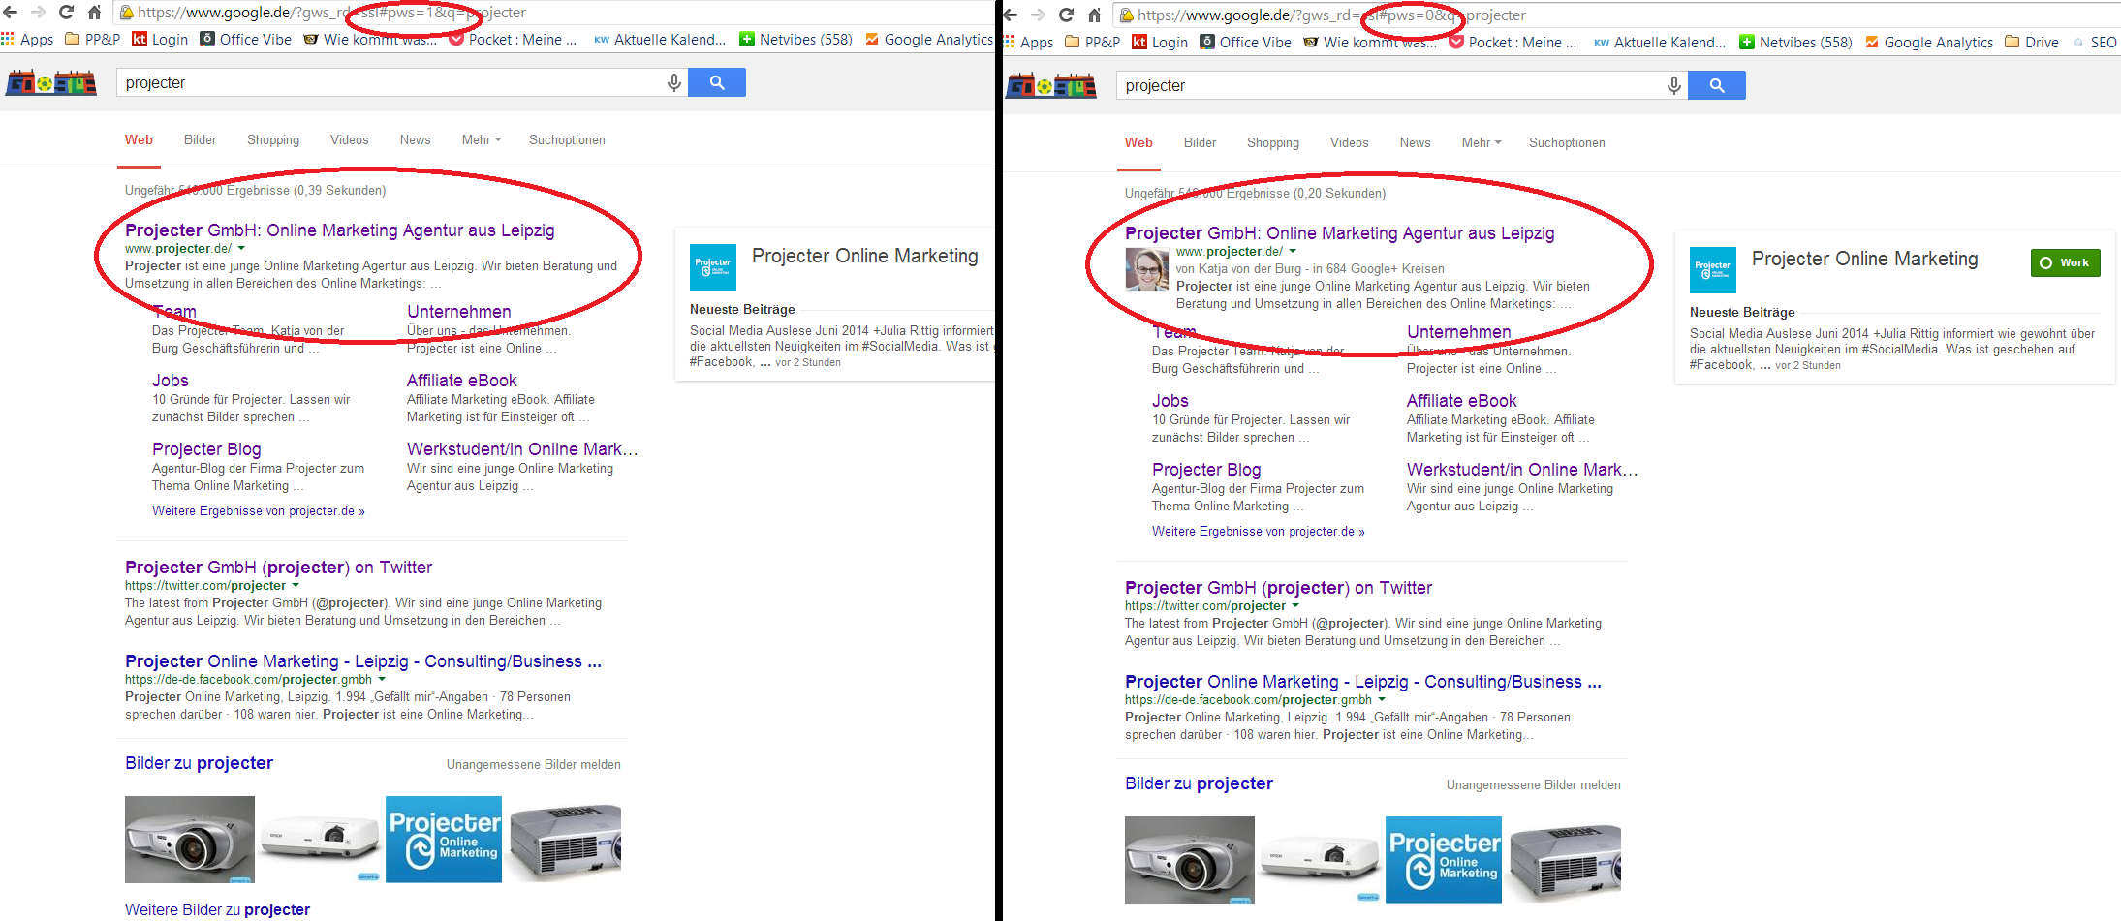This screenshot has width=2121, height=921.
Task: Open the arrow next to facebook.com/projecter.gmbh in the right window
Action: [1382, 700]
